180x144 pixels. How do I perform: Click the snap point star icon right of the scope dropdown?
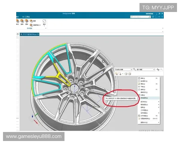coord(158,69)
